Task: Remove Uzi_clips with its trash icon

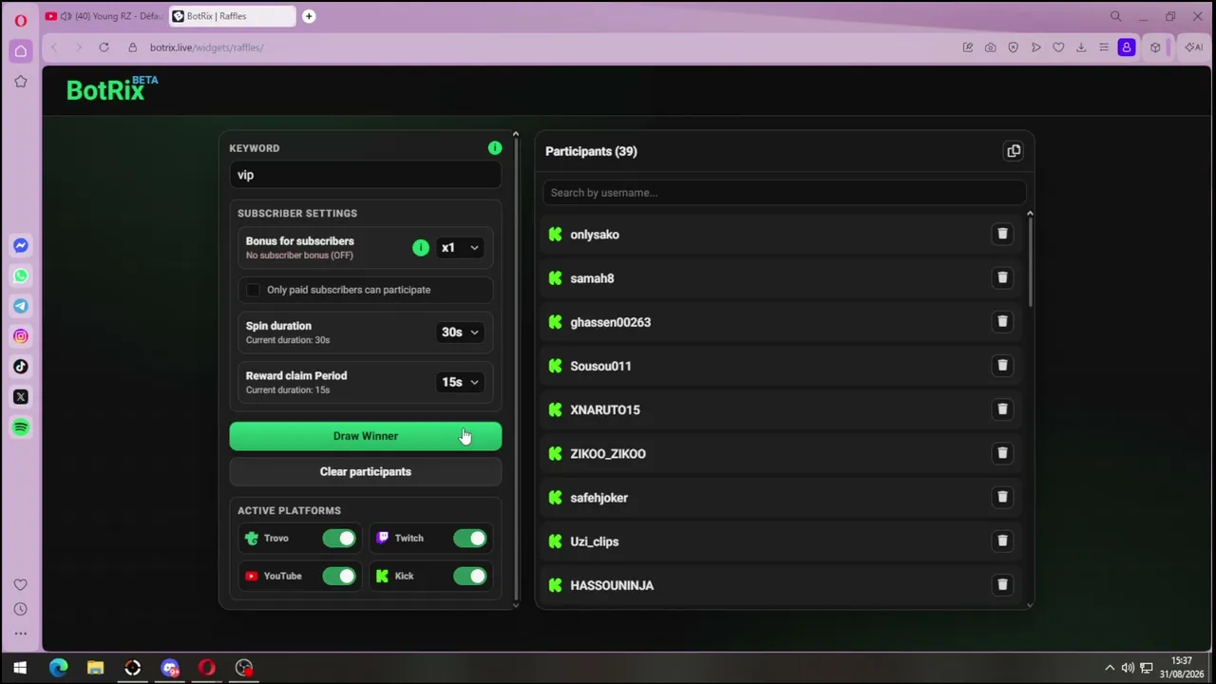Action: (x=1002, y=541)
